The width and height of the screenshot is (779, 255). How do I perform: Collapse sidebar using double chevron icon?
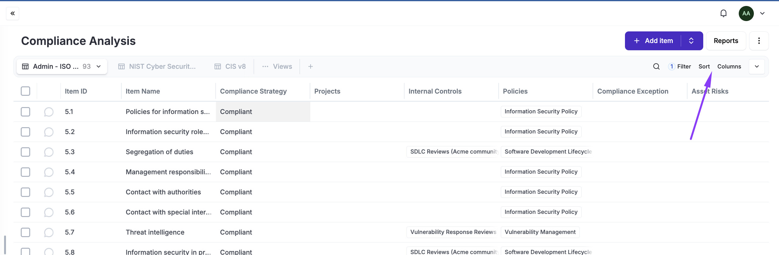pos(13,14)
